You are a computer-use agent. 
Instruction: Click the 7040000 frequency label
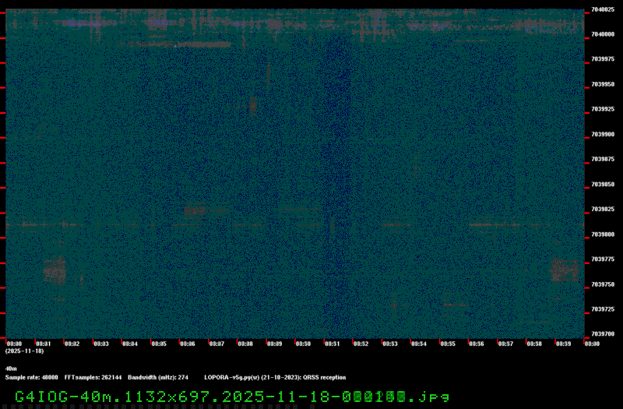click(x=603, y=34)
